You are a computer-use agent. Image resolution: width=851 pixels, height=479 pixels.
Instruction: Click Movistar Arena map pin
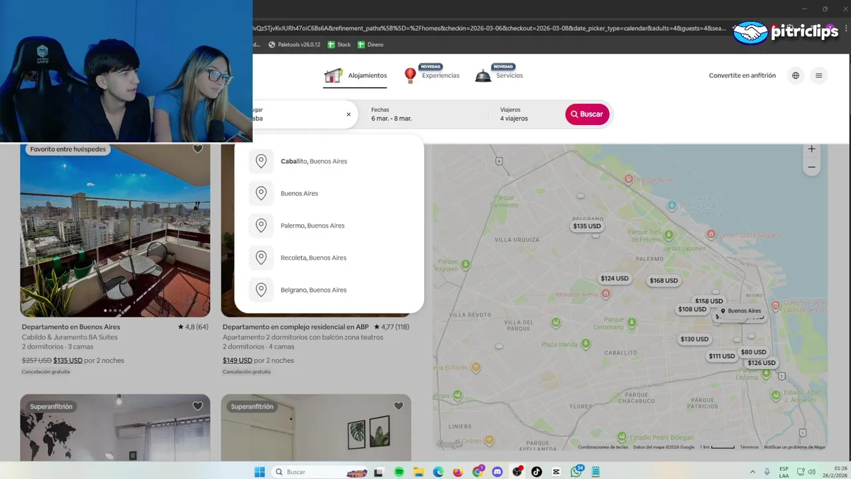pos(606,293)
